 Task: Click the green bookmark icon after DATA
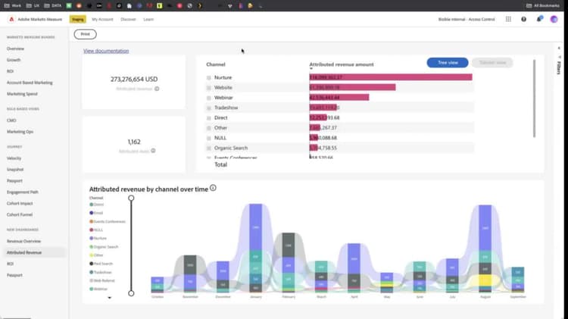(69, 6)
